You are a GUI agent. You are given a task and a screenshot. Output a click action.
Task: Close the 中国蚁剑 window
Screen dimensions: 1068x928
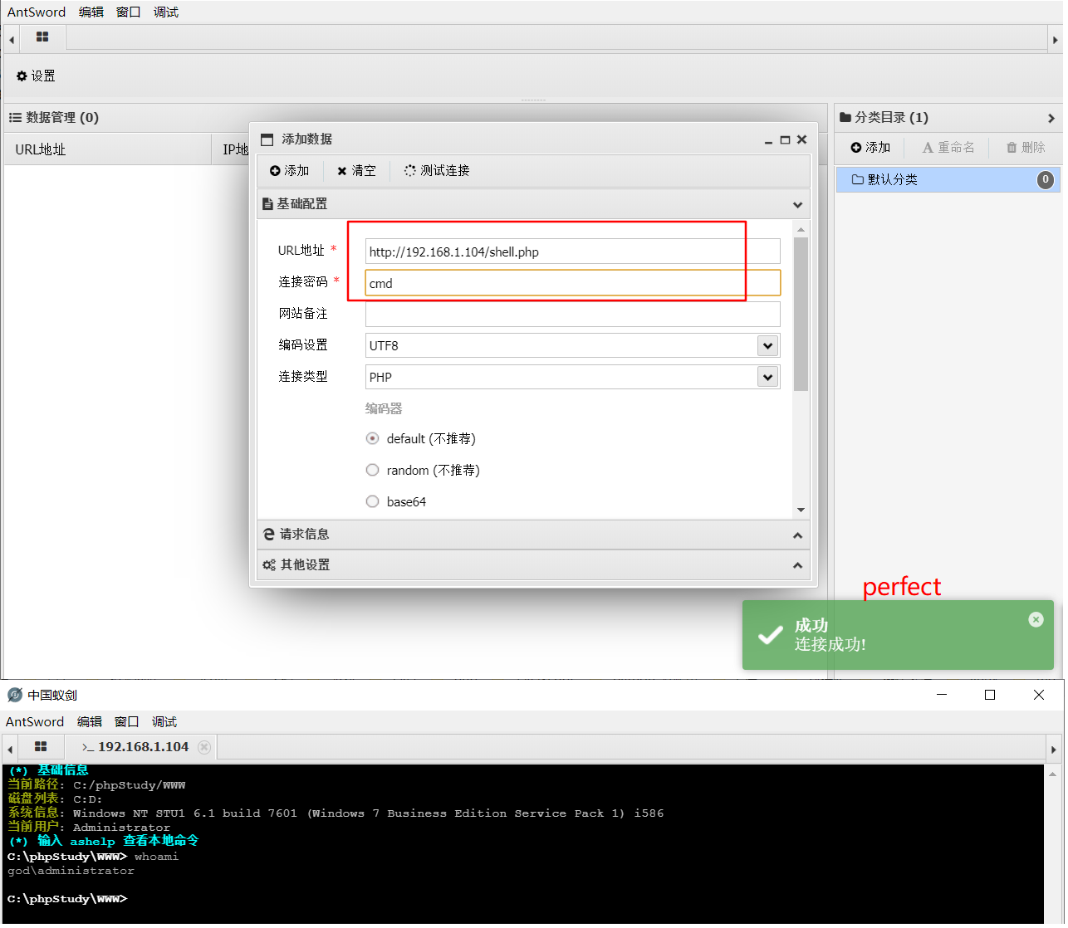coord(1039,695)
